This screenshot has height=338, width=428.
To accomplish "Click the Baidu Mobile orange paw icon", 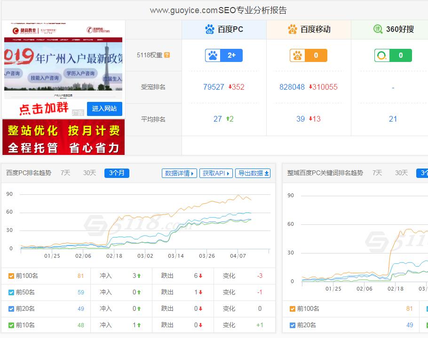I will (x=293, y=29).
